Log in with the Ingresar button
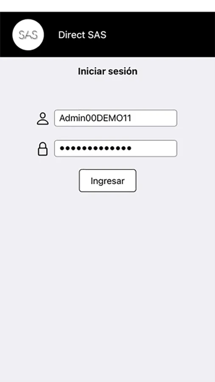215x382 pixels. pyautogui.click(x=107, y=181)
